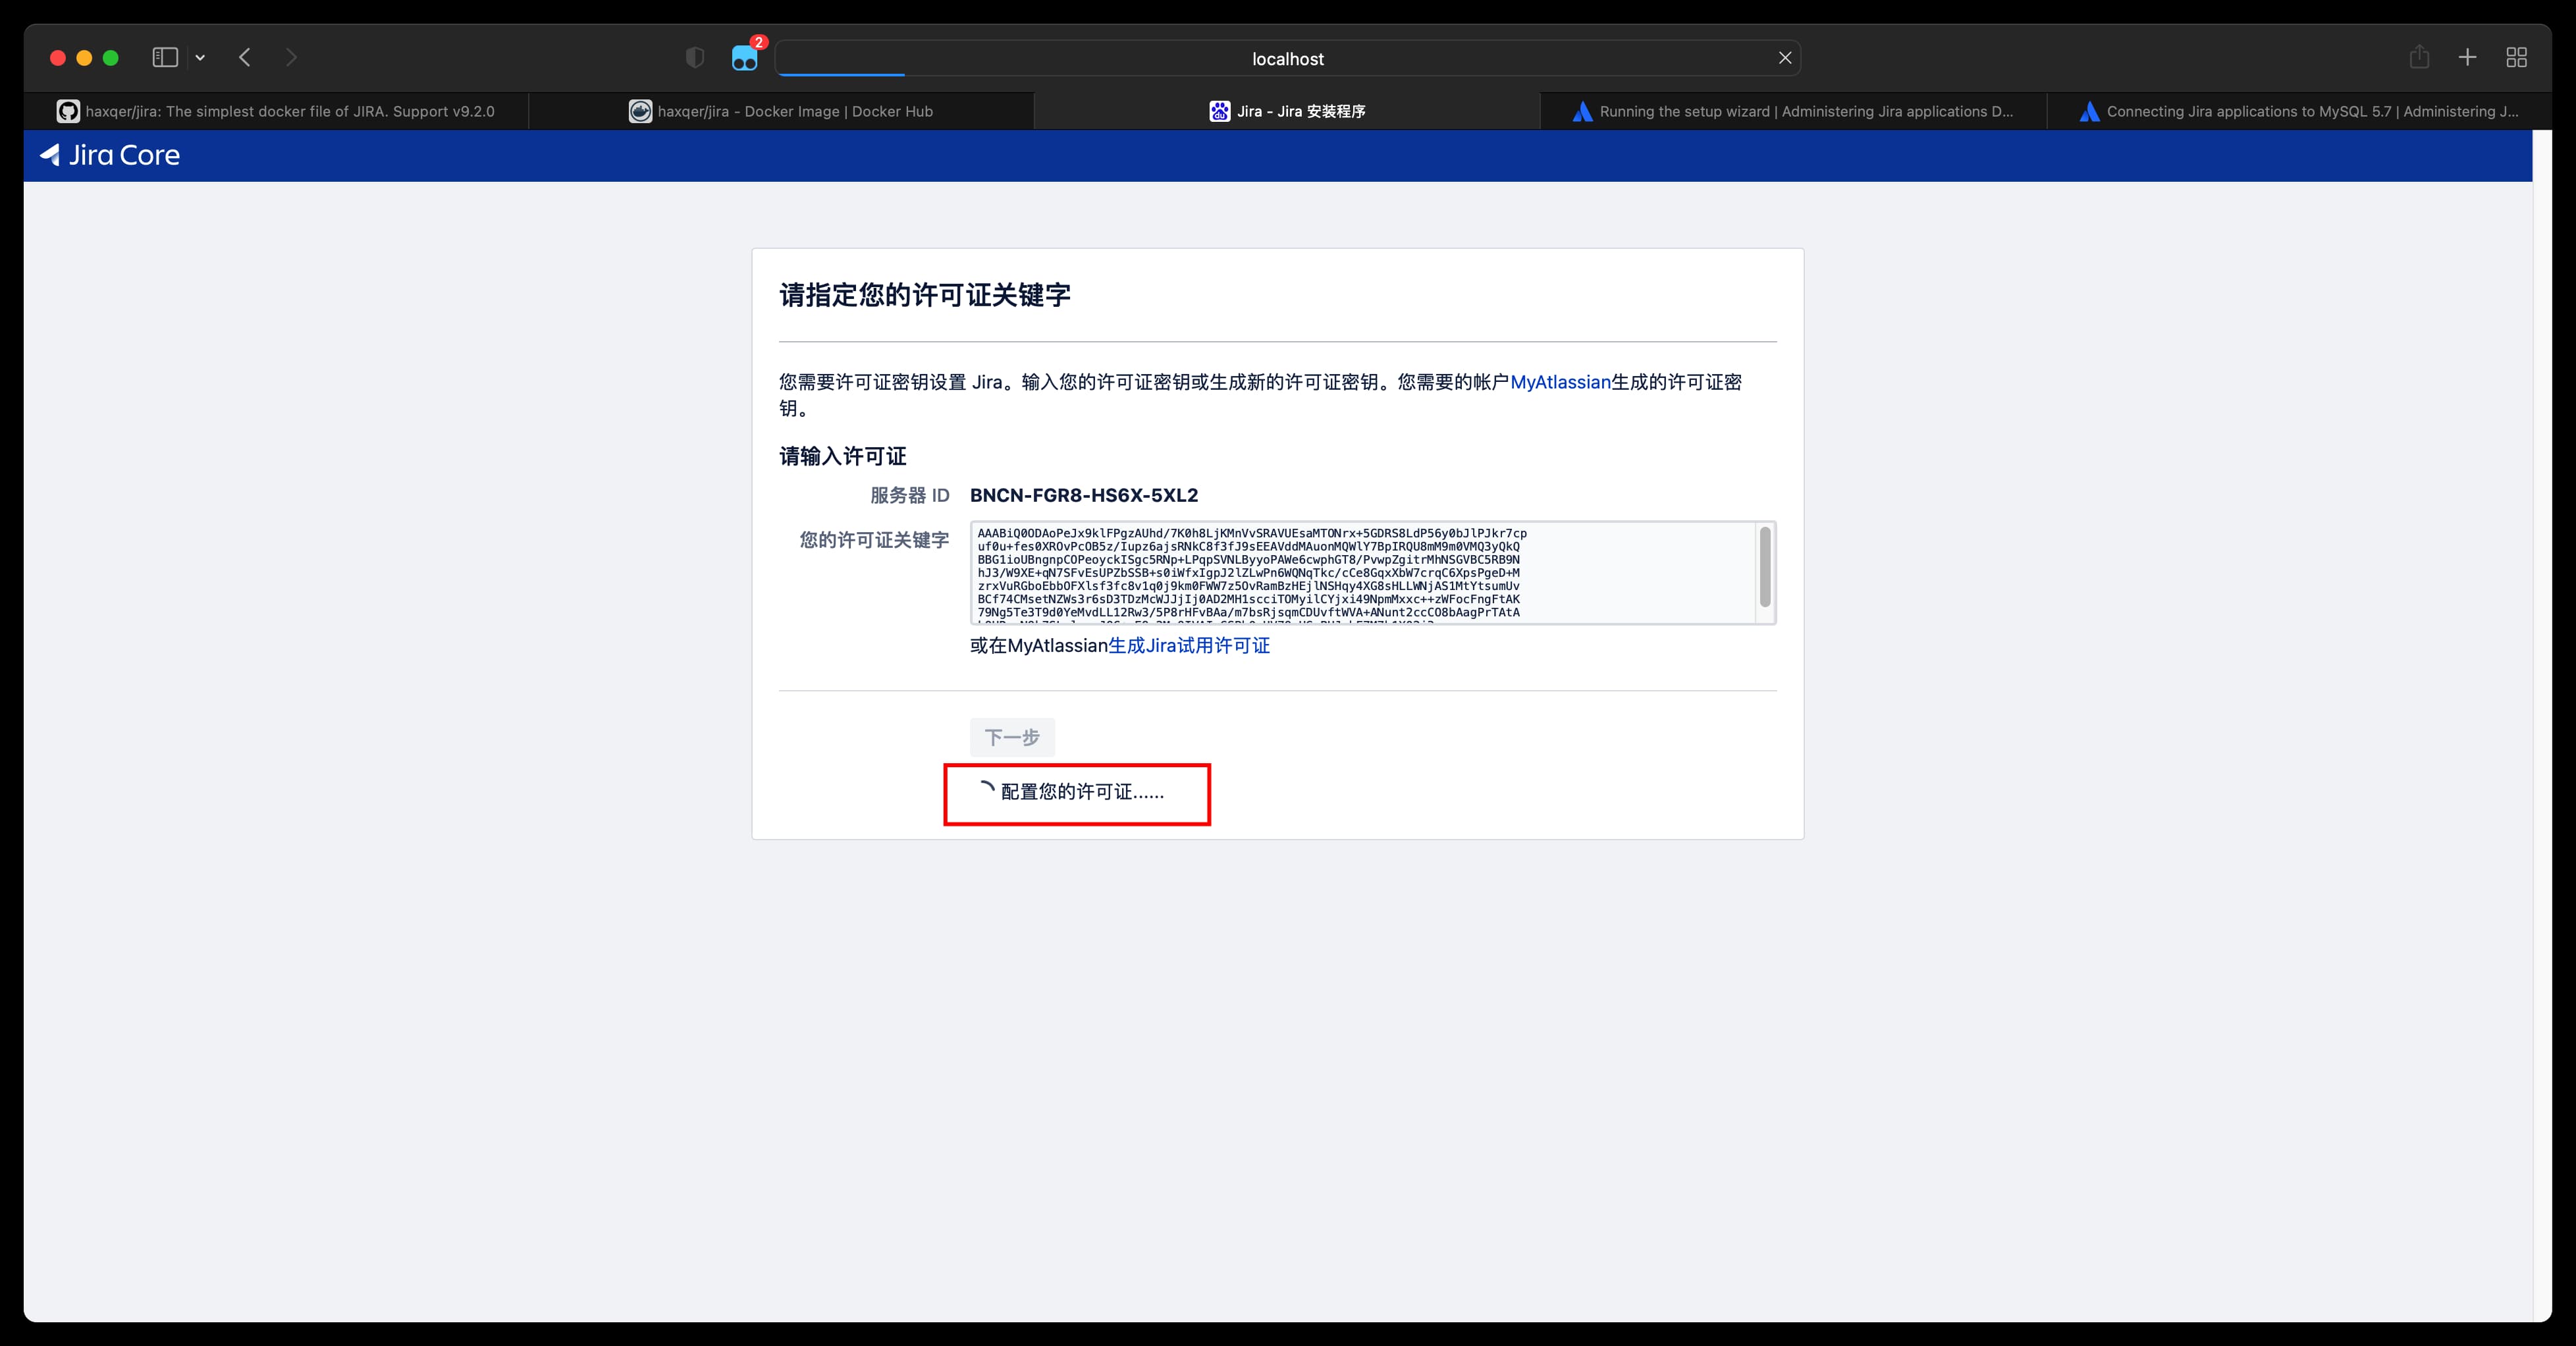Click the 下一步 button

(1012, 737)
